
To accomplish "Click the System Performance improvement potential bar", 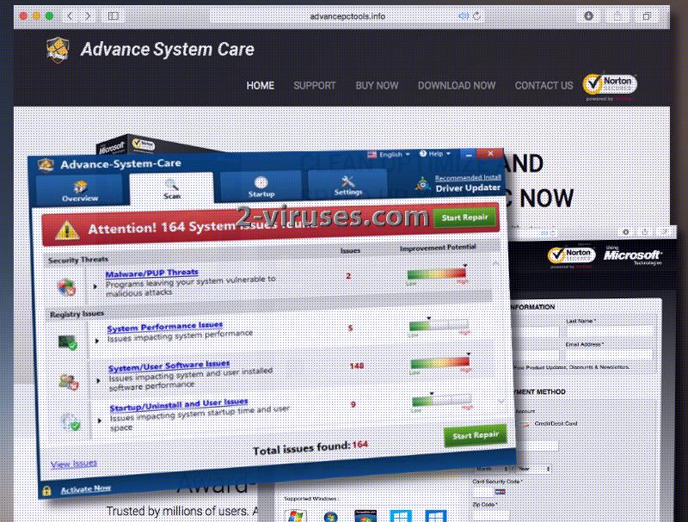I will point(439,325).
